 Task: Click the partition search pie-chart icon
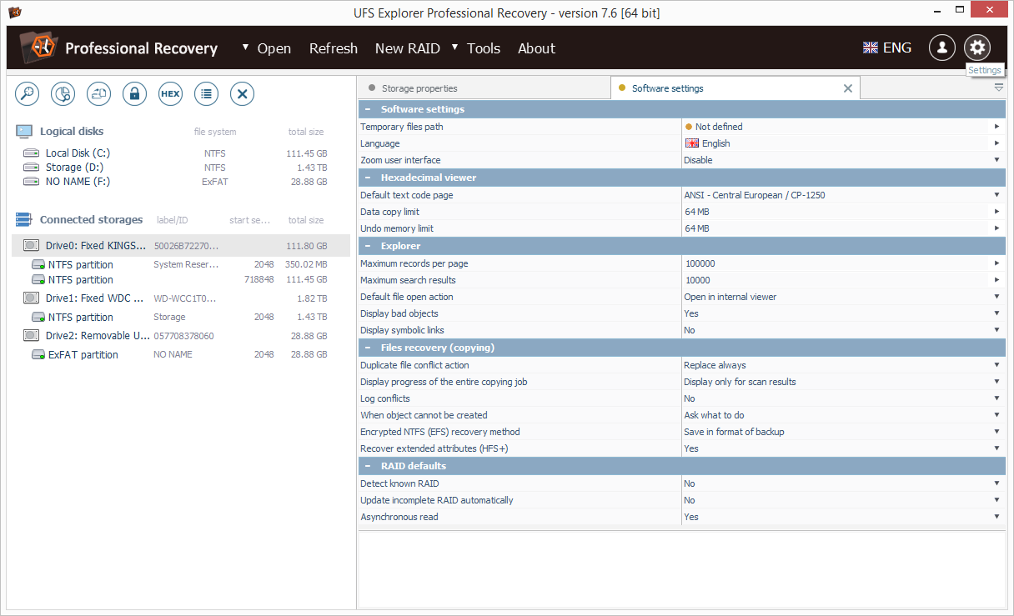(x=63, y=94)
